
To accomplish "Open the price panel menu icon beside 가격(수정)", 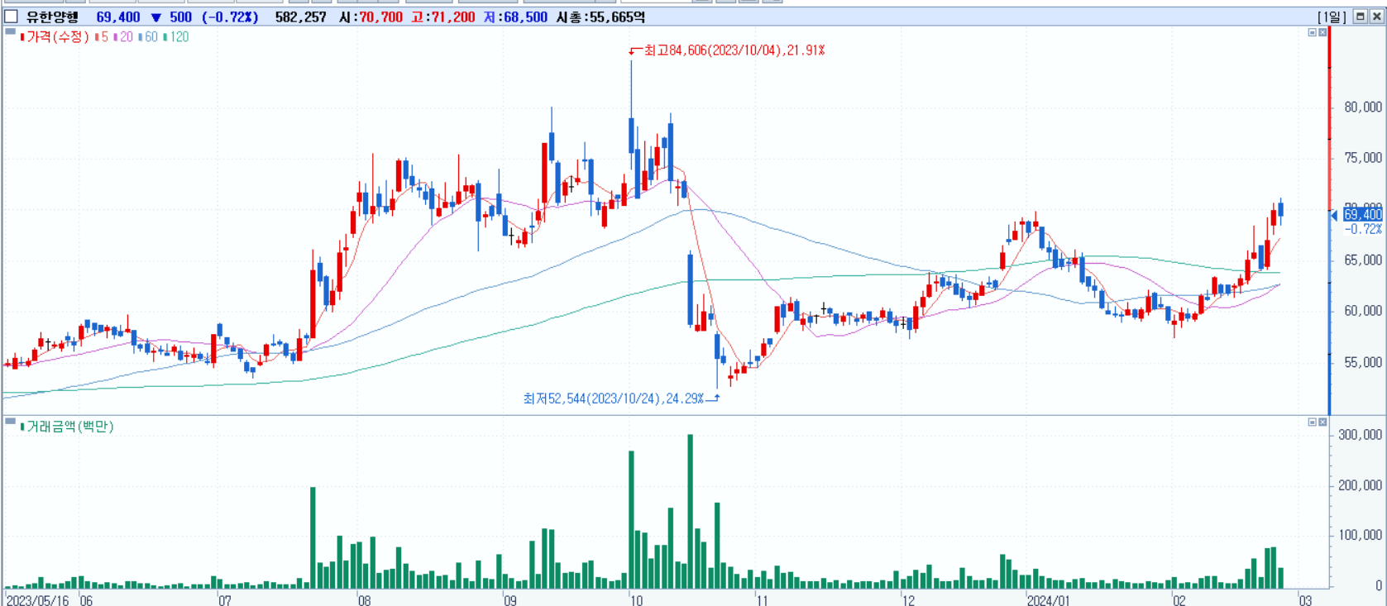I will (10, 32).
